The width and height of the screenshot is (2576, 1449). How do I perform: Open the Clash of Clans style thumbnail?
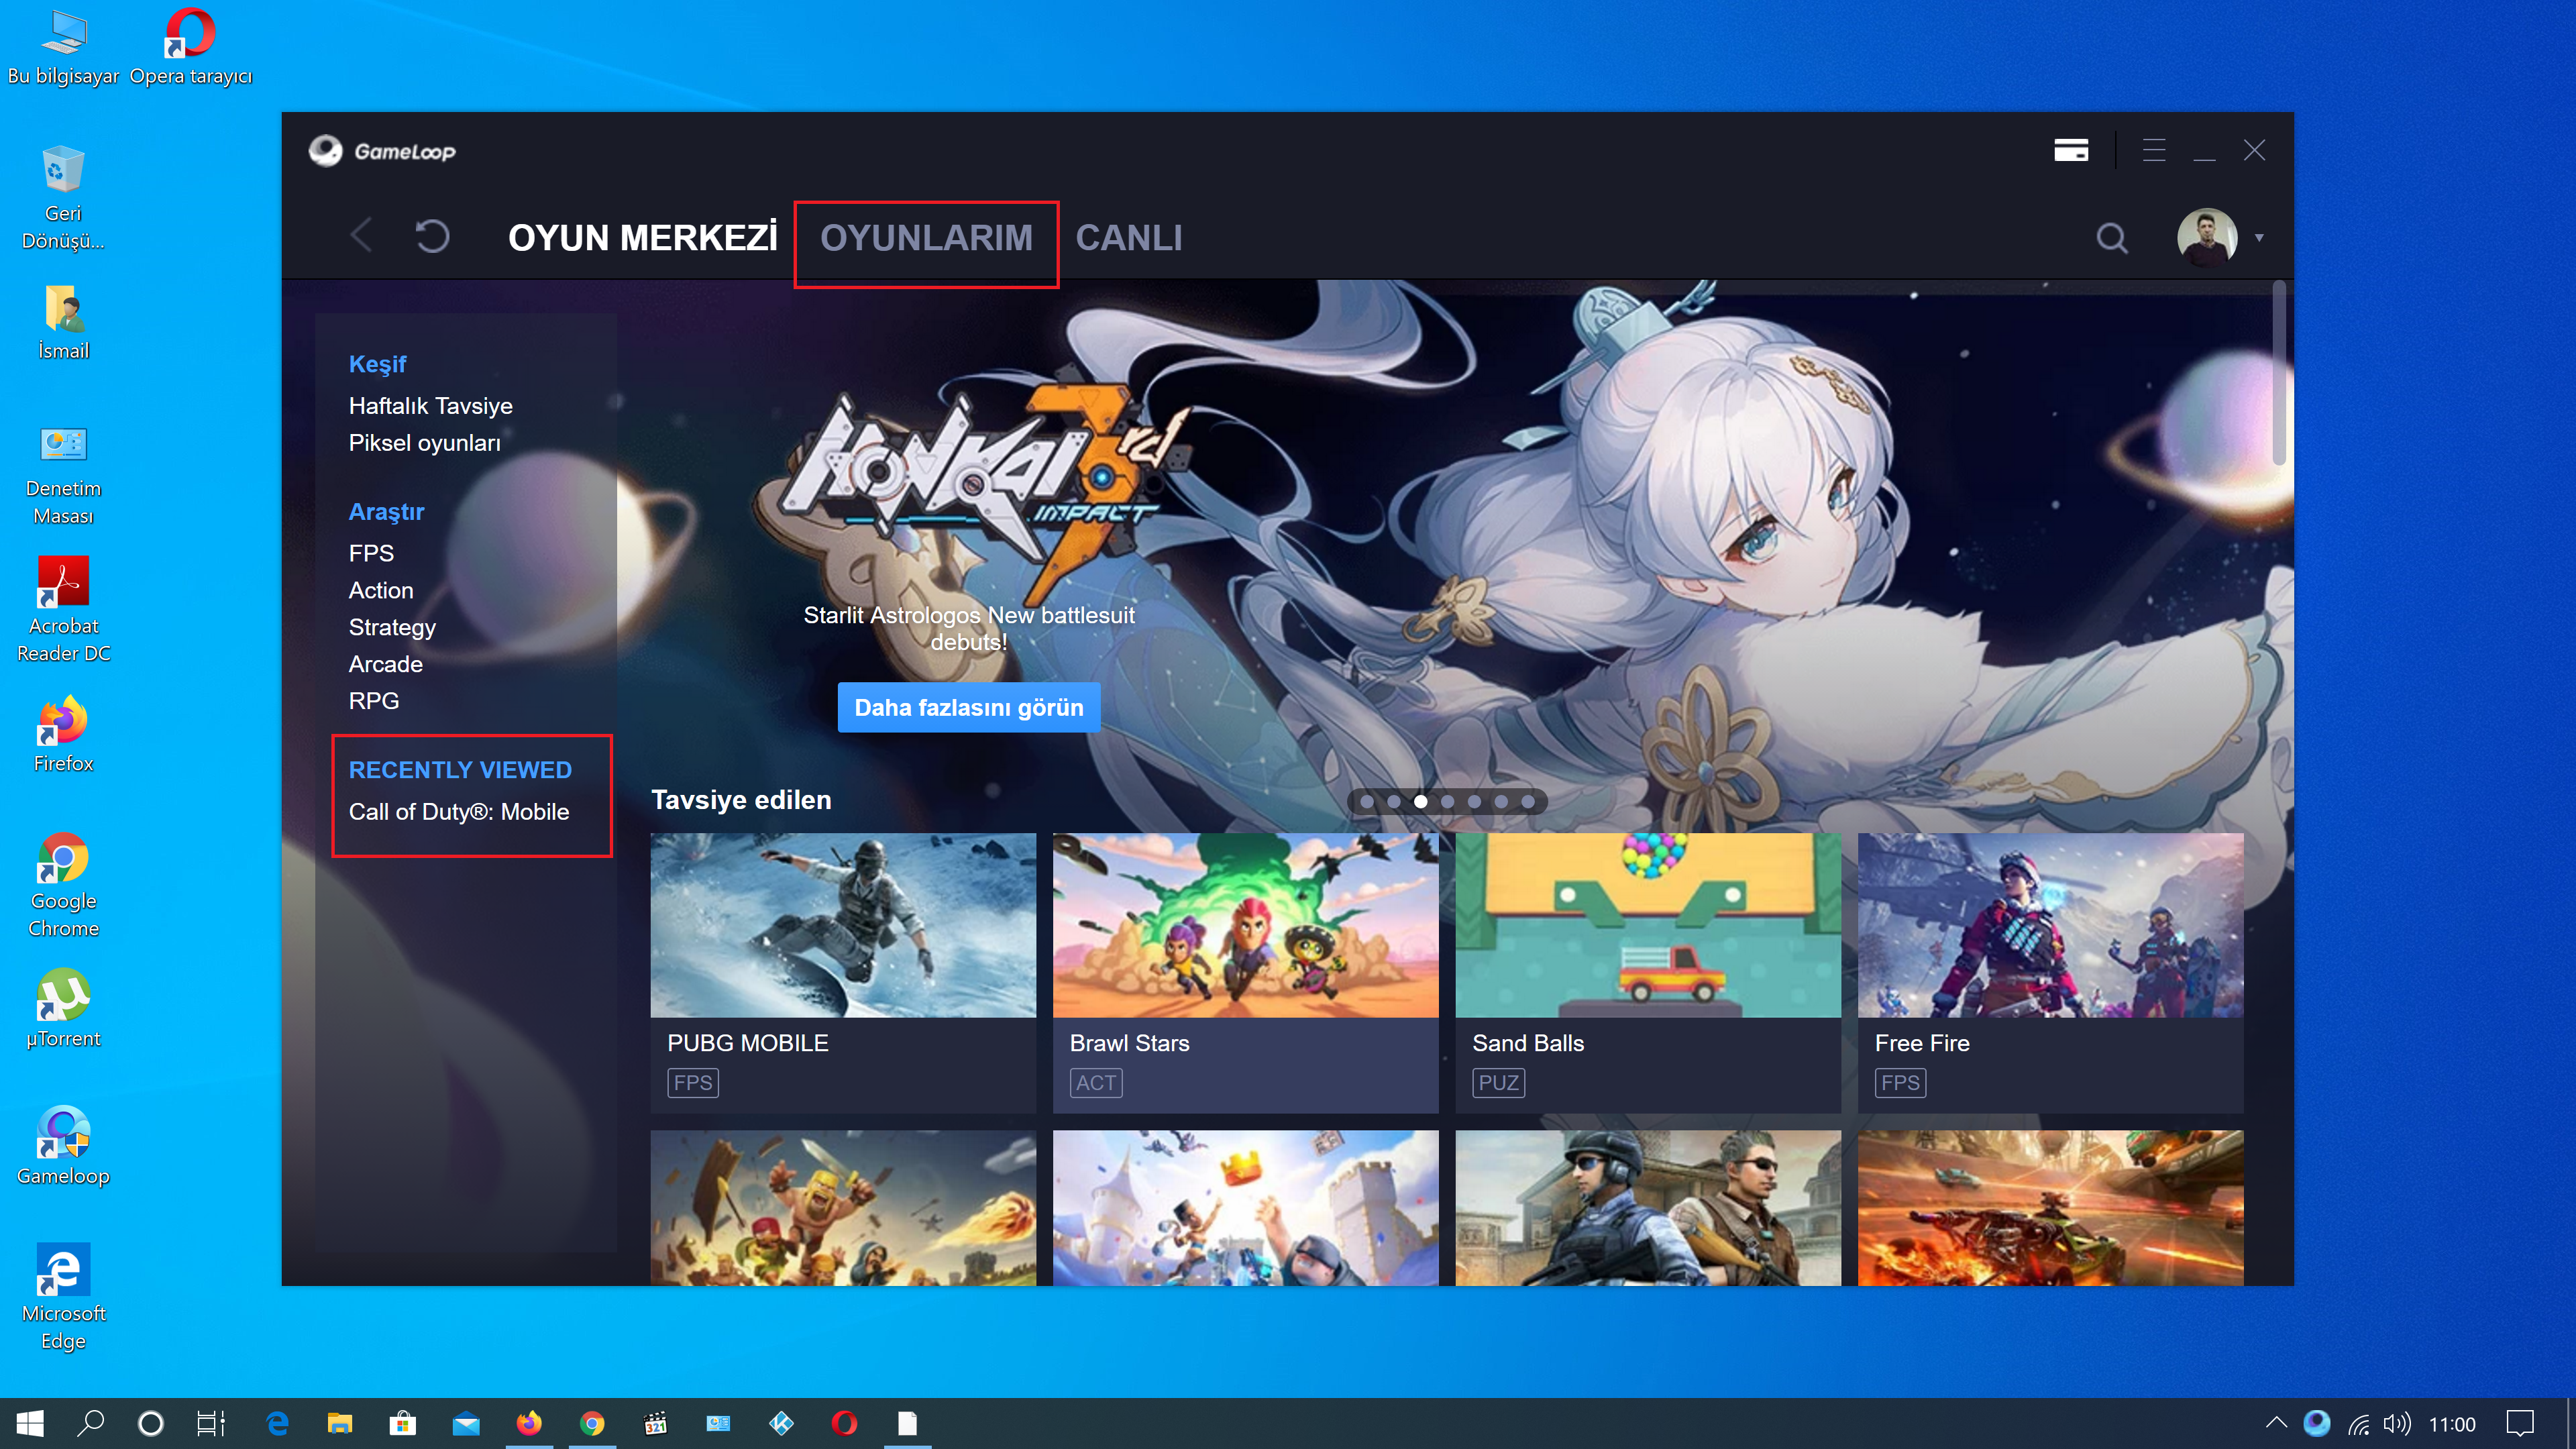pos(843,1207)
